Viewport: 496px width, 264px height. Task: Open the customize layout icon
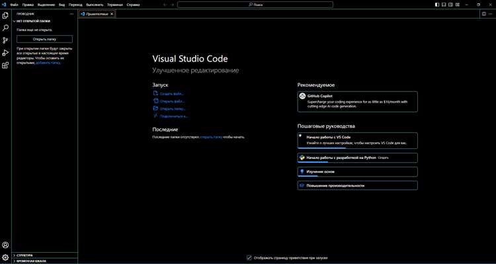coord(457,5)
